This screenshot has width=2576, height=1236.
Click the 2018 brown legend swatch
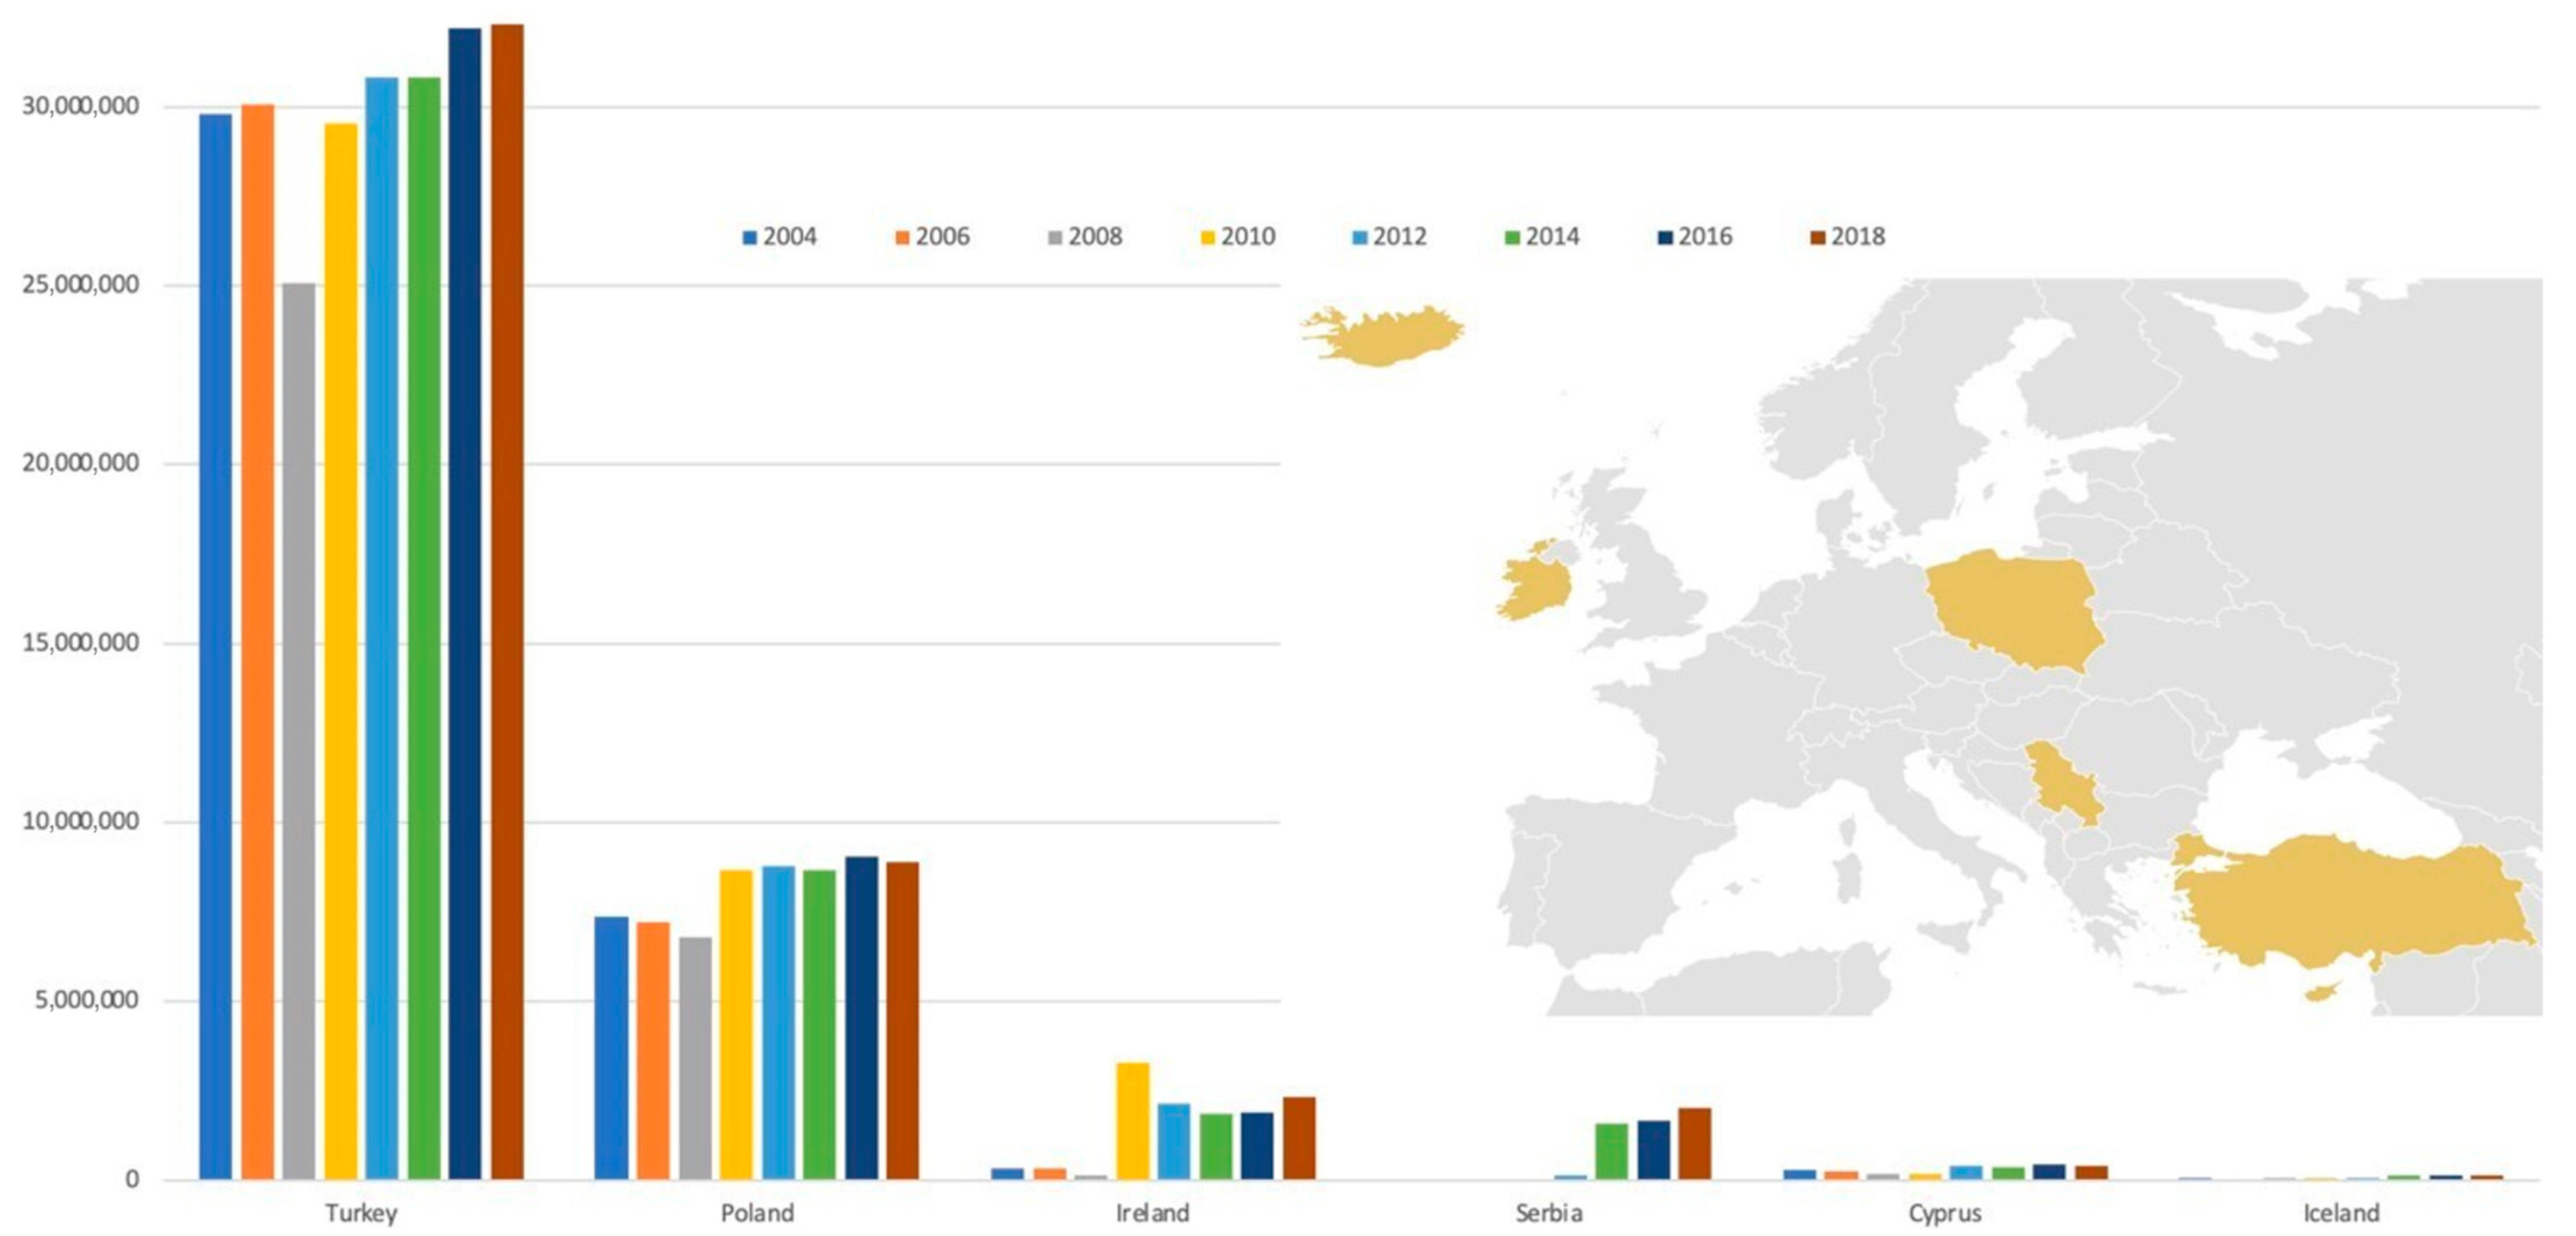pyautogui.click(x=1818, y=238)
